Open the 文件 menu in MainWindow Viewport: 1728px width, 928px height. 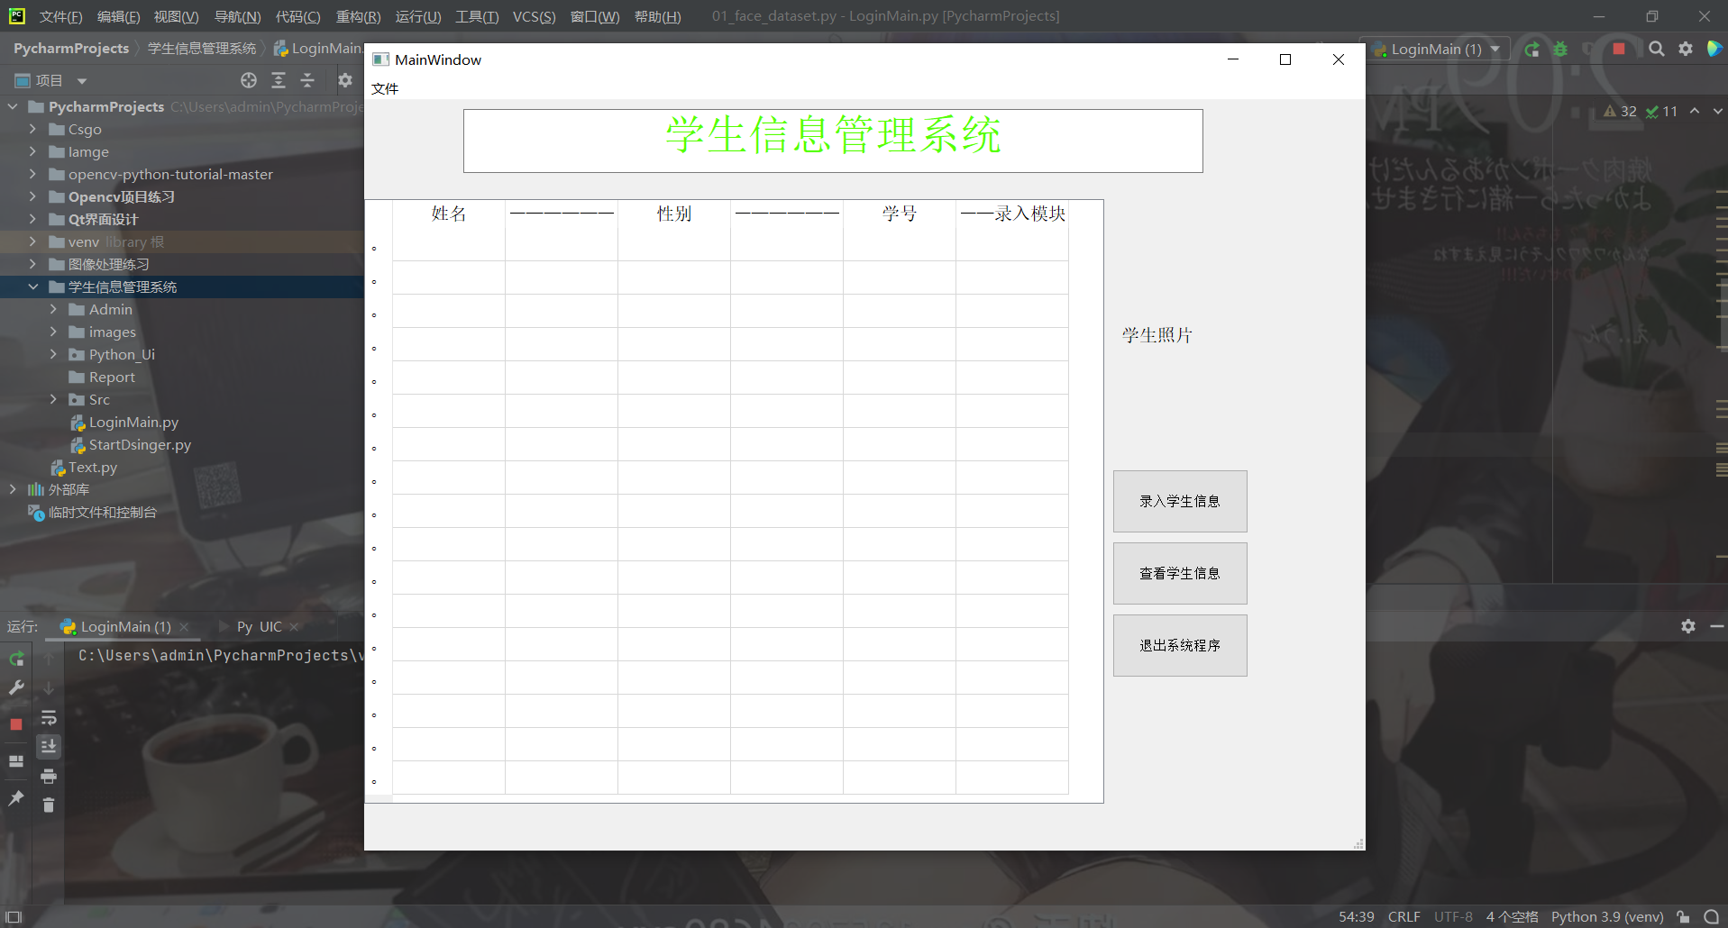[x=384, y=88]
